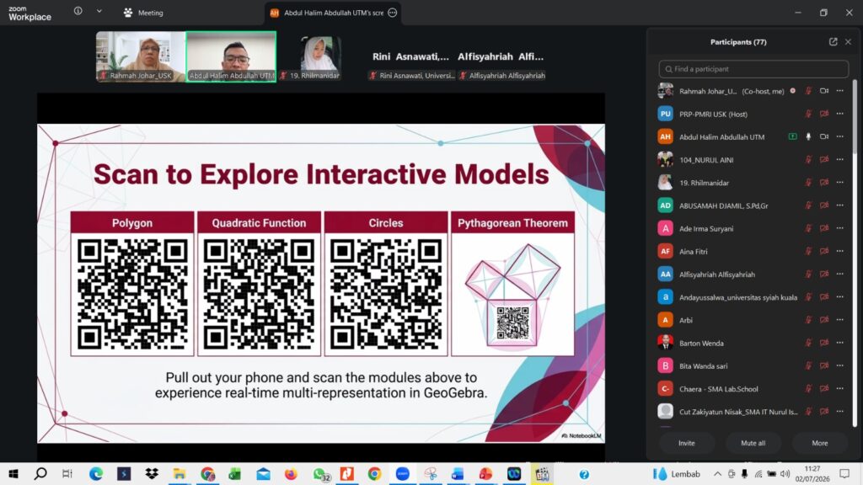Open more options for 104_NURUL AINI
863x485 pixels.
coord(840,160)
